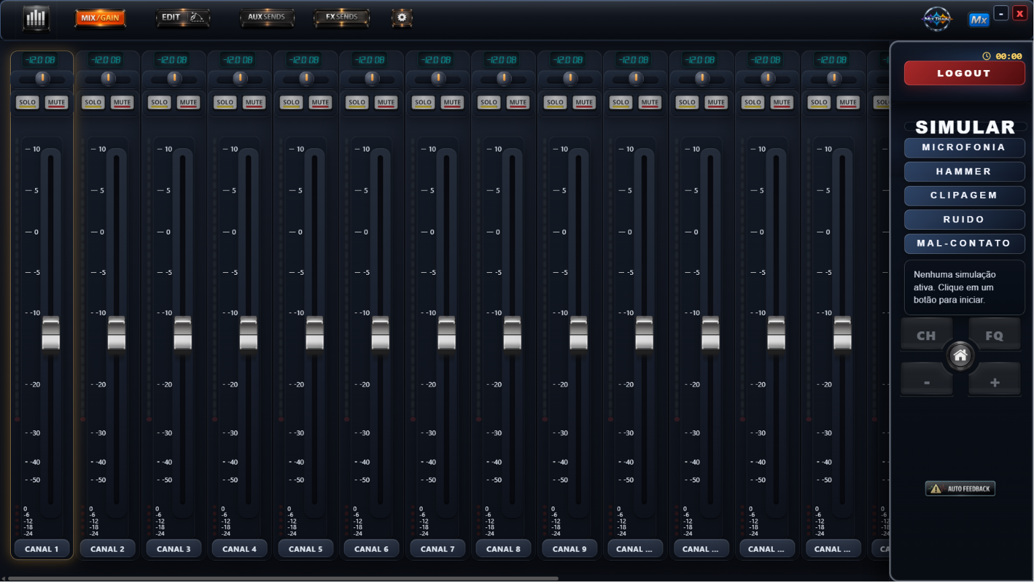Click the Canal 8 volume fader handle
This screenshot has height=582, width=1034.
pyautogui.click(x=513, y=333)
